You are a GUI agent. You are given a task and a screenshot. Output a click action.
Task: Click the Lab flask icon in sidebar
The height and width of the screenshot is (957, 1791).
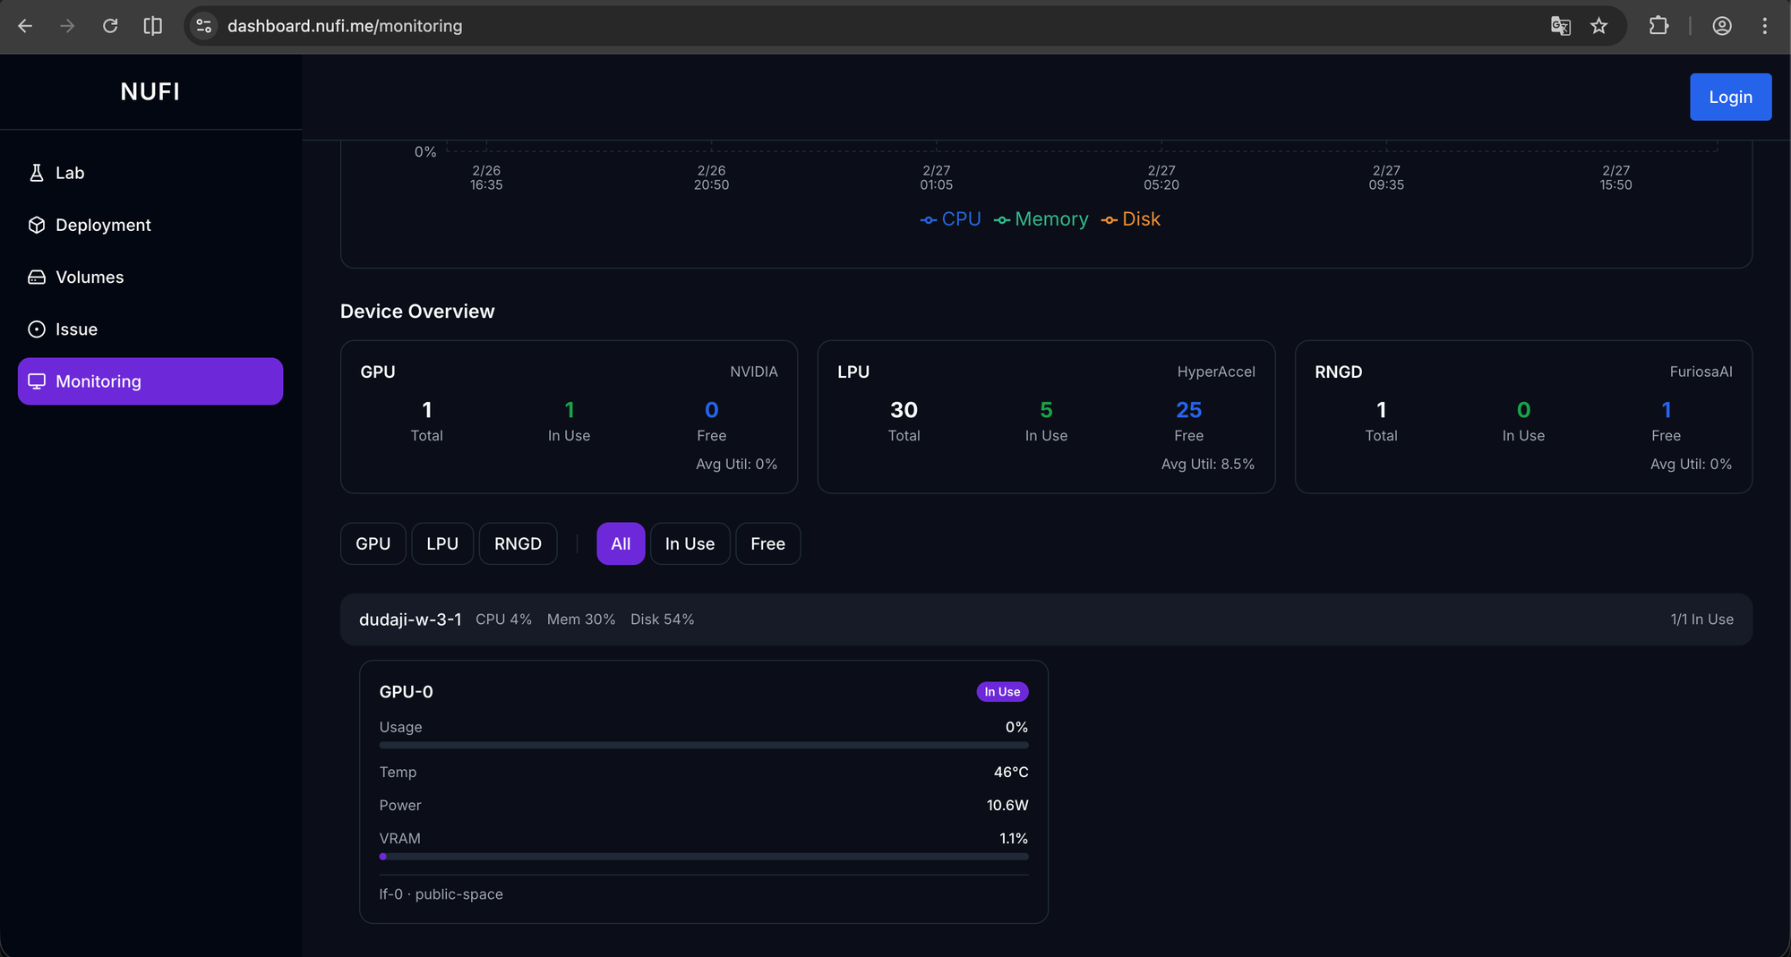[x=37, y=173]
